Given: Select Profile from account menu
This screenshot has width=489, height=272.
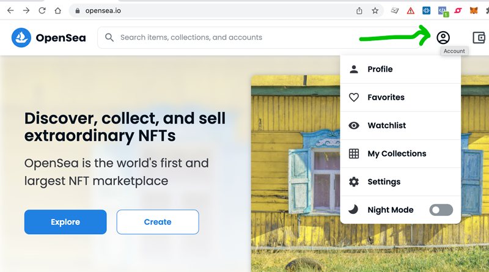Looking at the screenshot, I should (400, 69).
